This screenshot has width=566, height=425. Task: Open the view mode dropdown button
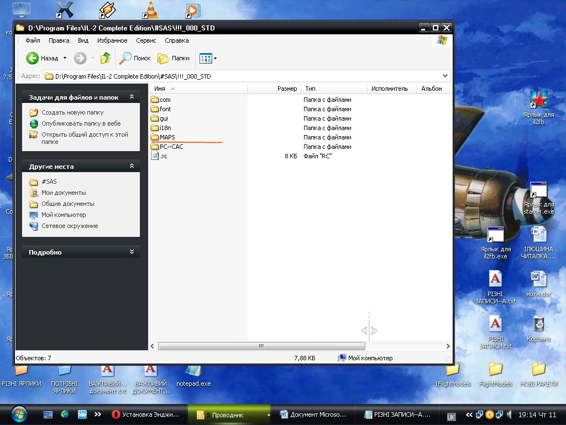coord(208,58)
